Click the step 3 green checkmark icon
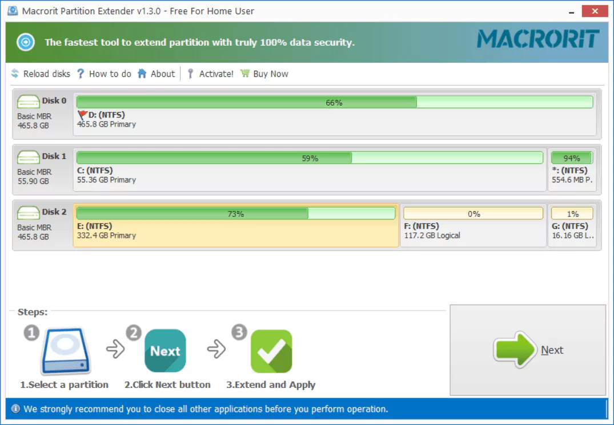614x425 pixels. (271, 351)
